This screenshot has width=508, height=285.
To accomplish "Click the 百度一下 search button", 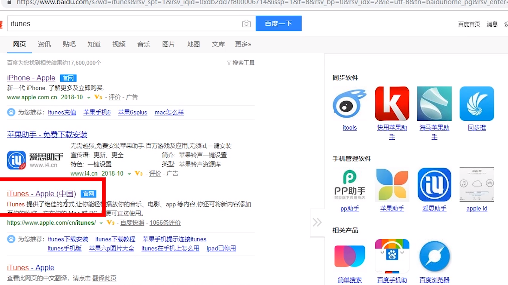I will [x=278, y=24].
